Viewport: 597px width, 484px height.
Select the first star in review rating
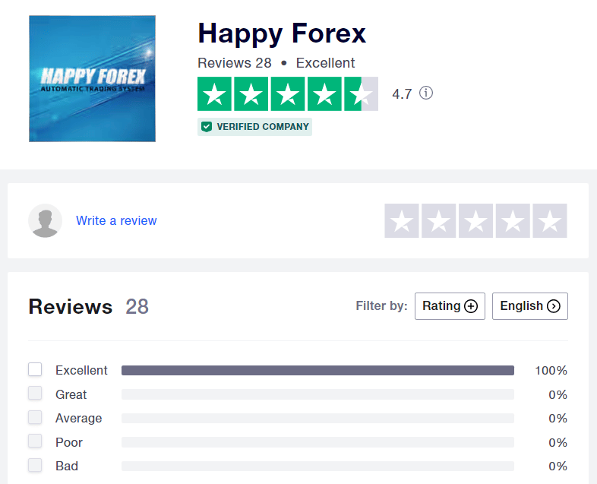click(402, 221)
